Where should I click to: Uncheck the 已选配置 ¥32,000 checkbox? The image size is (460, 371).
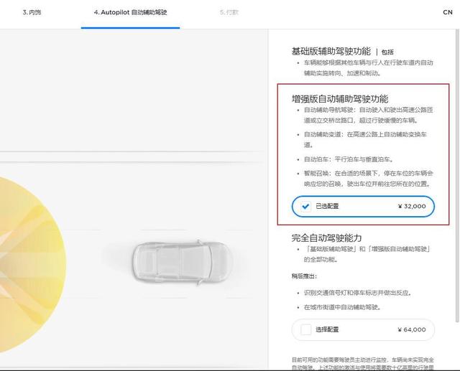pos(305,207)
